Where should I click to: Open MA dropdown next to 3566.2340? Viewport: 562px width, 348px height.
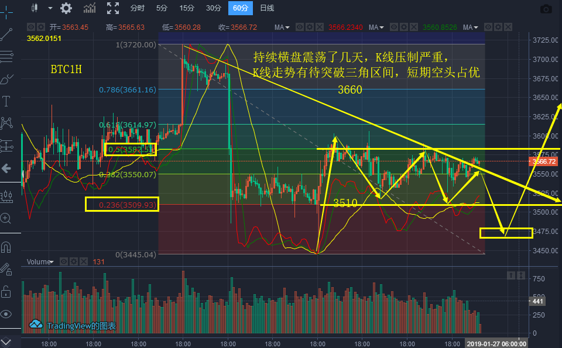tap(376, 27)
